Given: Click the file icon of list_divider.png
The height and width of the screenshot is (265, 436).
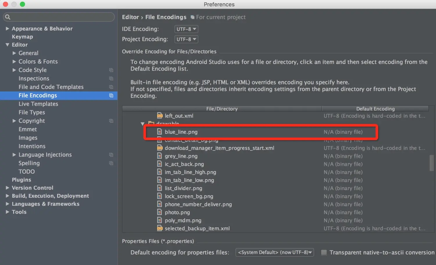Looking at the screenshot, I should point(160,188).
